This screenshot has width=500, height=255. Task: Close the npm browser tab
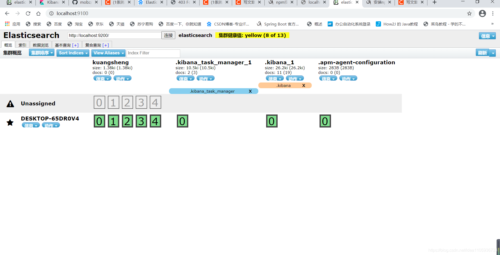[292, 2]
